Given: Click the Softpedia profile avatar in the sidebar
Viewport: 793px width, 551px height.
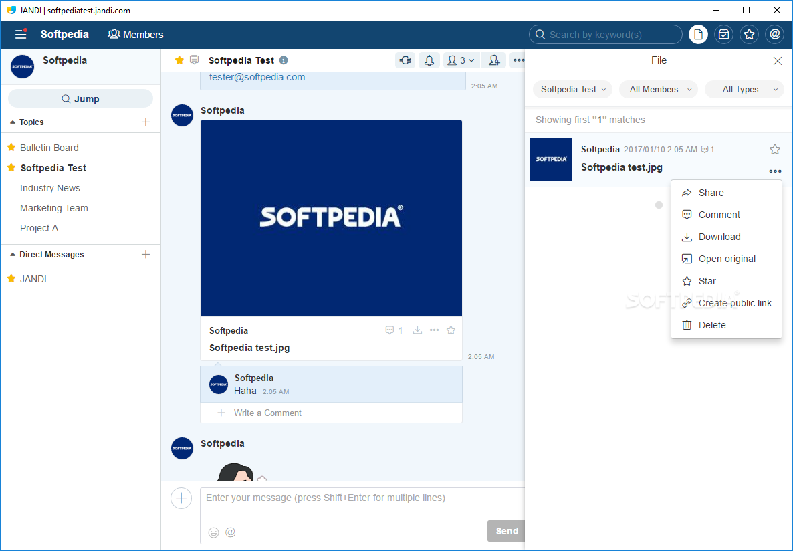Looking at the screenshot, I should coord(22,66).
